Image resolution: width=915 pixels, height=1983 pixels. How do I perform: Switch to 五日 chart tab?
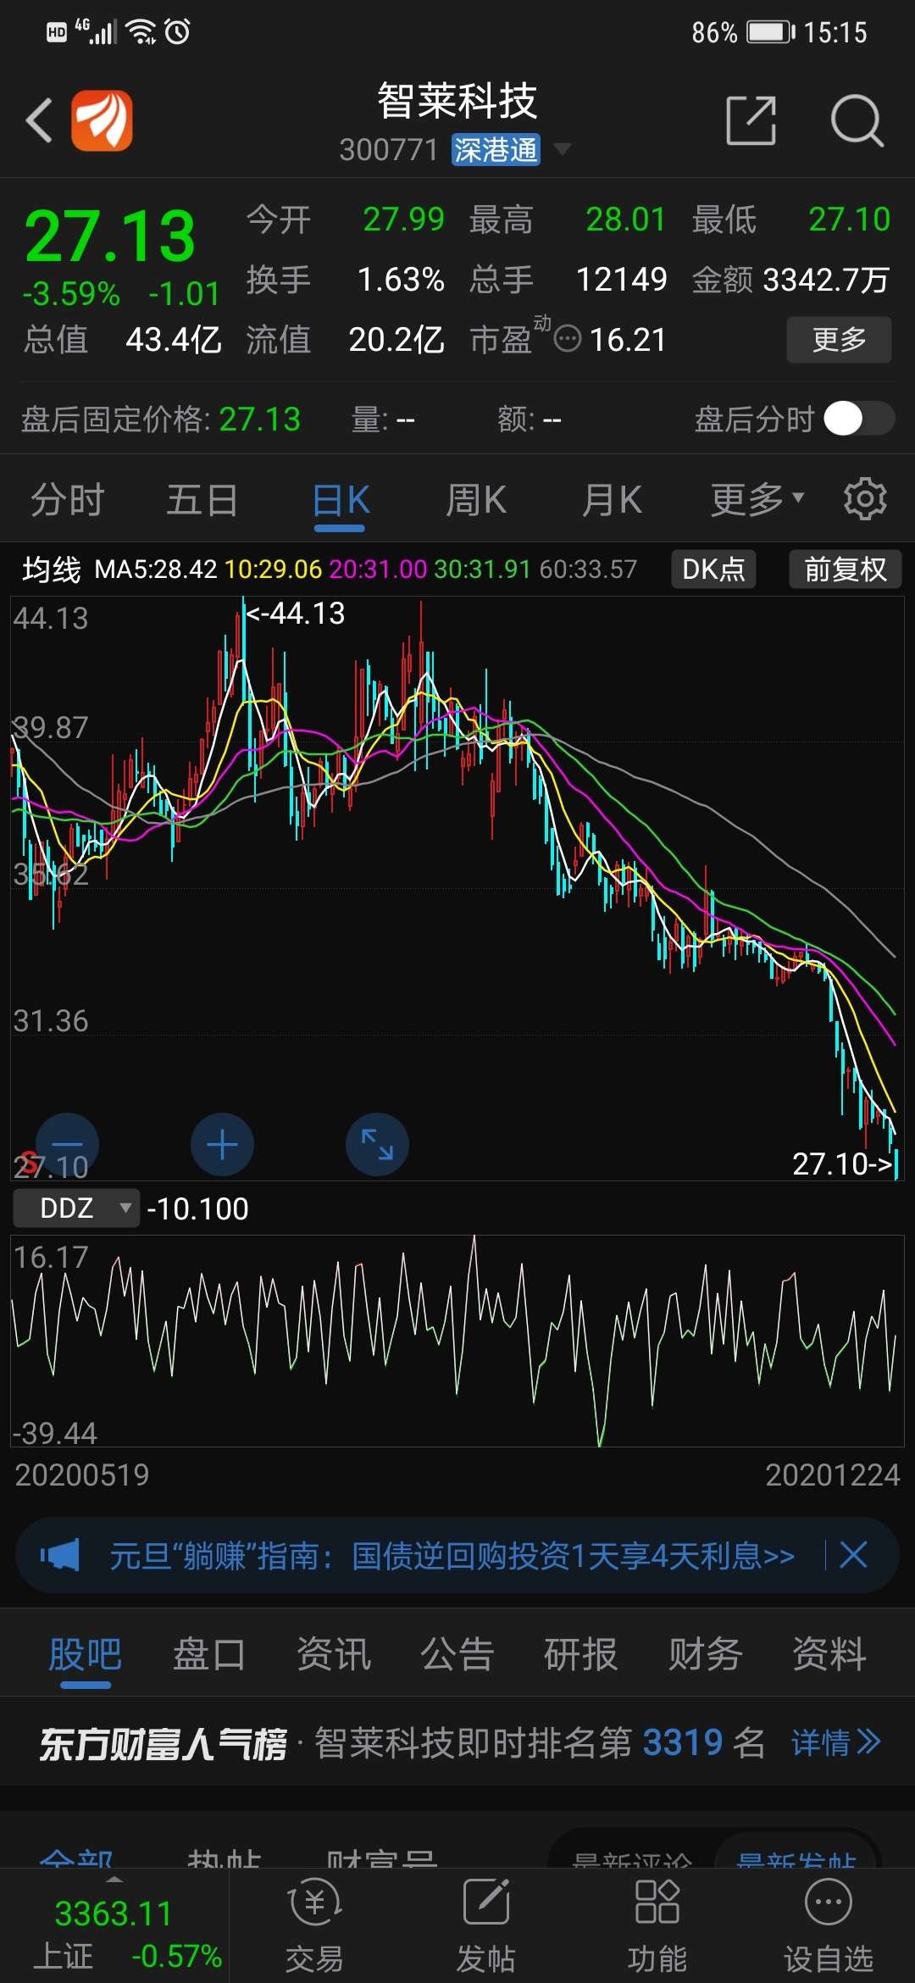pyautogui.click(x=202, y=499)
